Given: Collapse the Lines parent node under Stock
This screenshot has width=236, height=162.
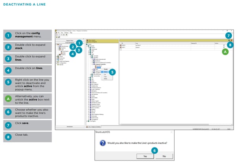Looking at the screenshot, I should (58, 50).
